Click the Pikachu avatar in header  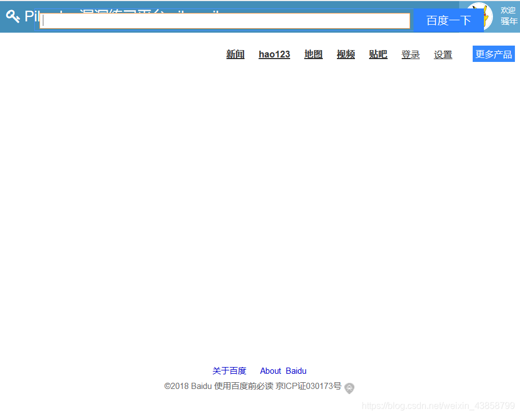[487, 16]
